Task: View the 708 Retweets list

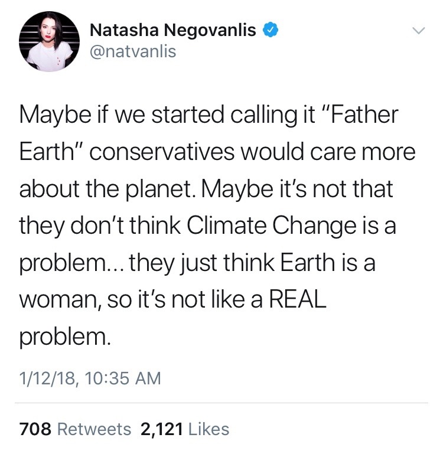Action: (x=76, y=429)
